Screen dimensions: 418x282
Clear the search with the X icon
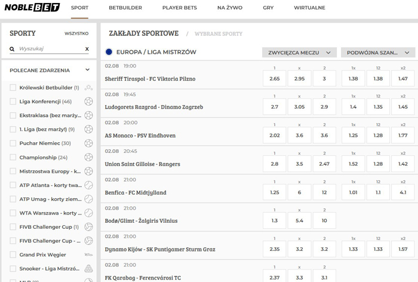pos(87,49)
